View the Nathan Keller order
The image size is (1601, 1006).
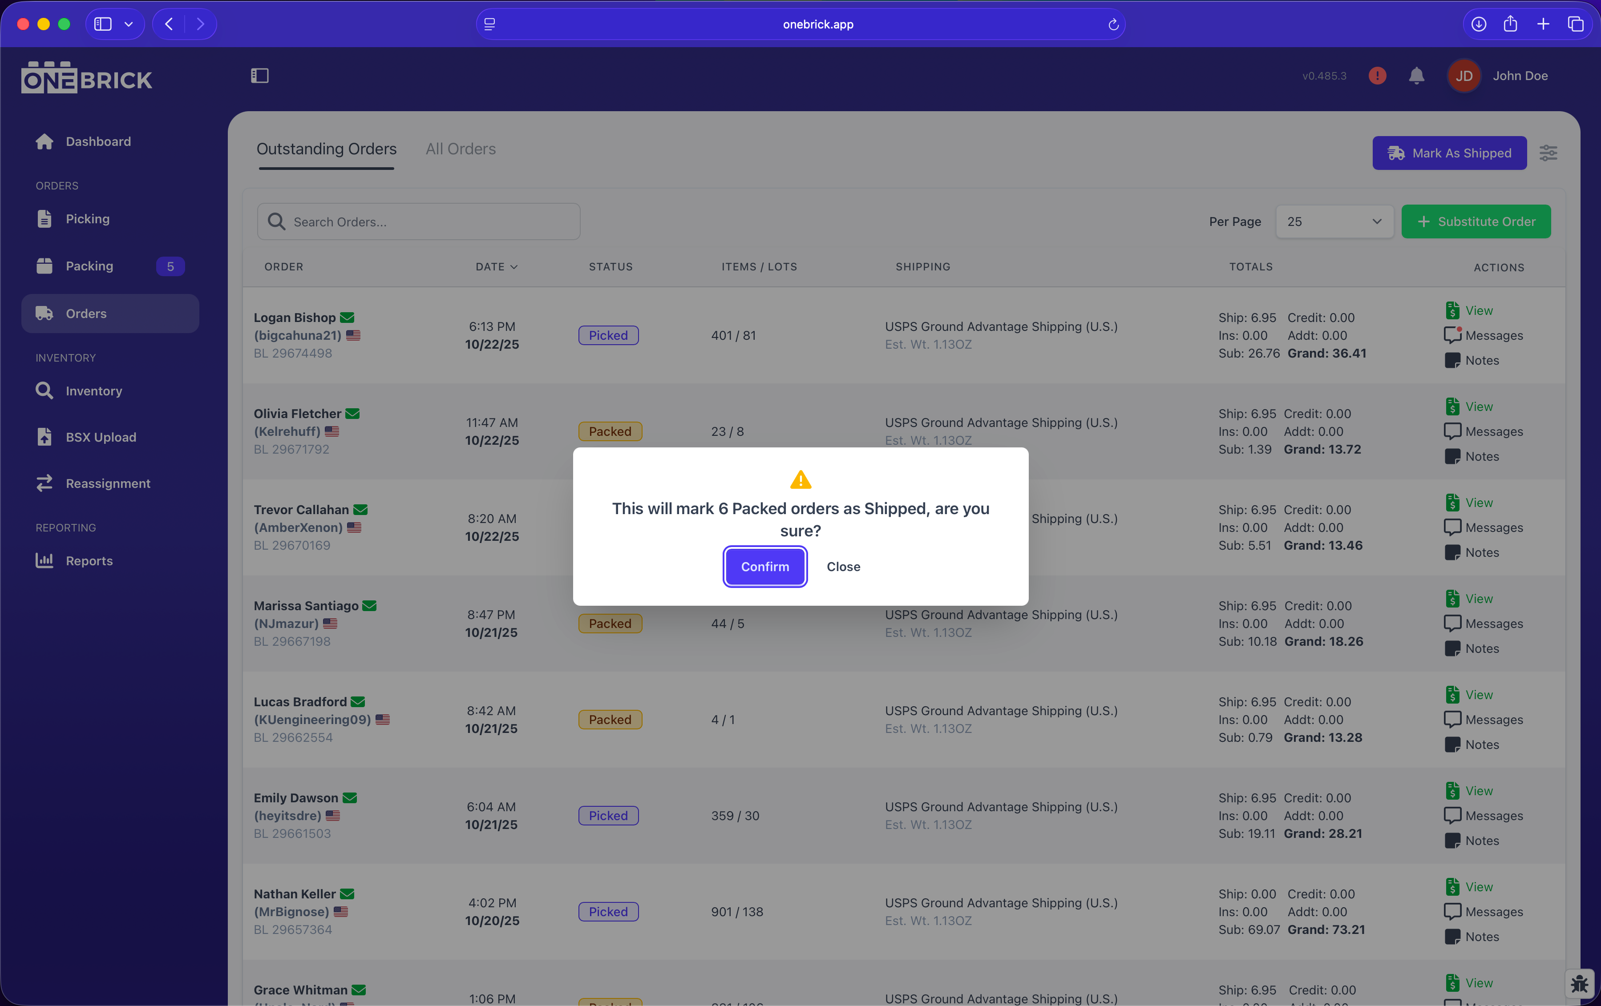tap(1469, 886)
